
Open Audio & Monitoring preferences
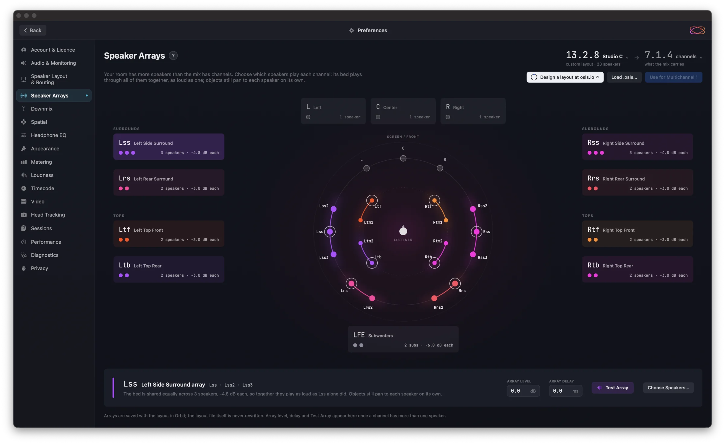pos(54,63)
